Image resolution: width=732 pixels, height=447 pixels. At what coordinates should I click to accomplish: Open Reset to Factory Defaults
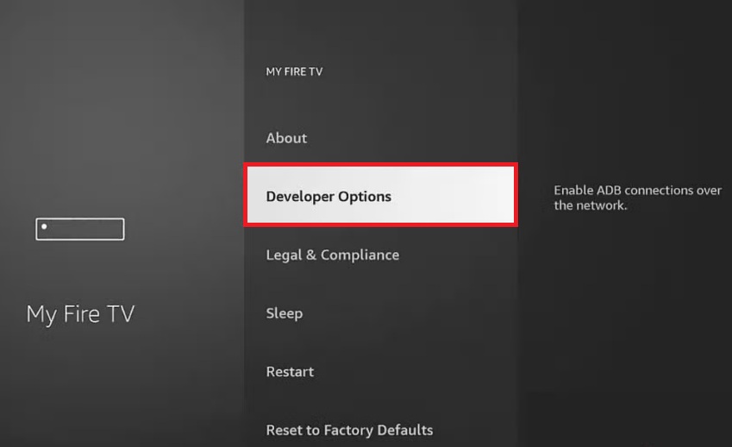tap(380, 429)
